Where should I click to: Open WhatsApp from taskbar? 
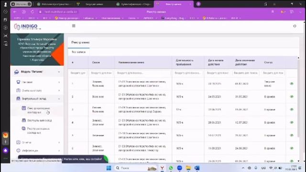tap(171, 168)
